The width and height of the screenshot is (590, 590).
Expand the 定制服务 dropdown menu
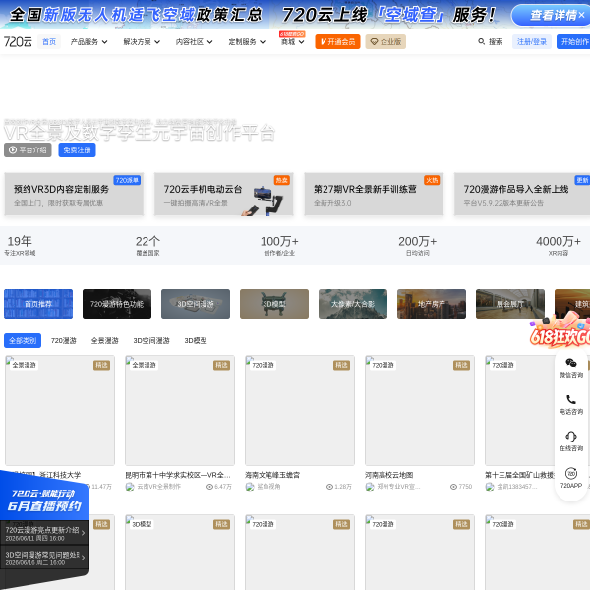(247, 41)
